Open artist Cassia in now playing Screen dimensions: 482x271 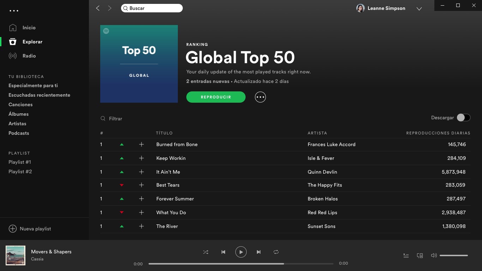[37, 259]
